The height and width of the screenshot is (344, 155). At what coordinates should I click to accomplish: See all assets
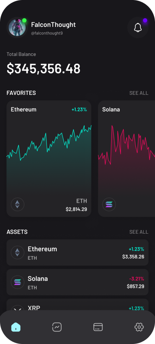139,232
